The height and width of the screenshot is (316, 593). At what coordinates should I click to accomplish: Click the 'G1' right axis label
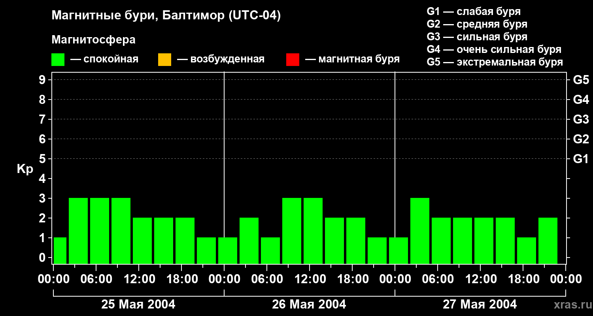point(581,159)
